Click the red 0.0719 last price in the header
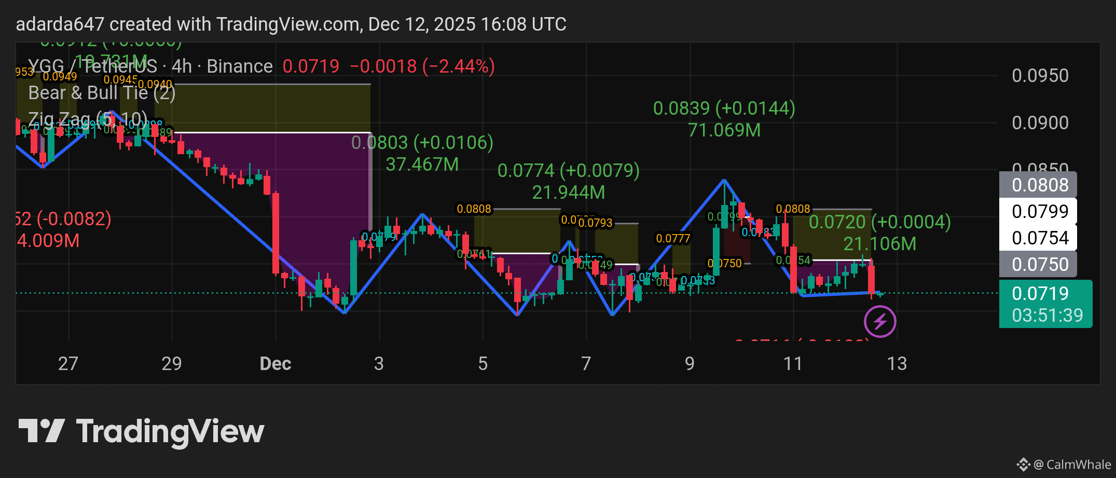 click(311, 66)
